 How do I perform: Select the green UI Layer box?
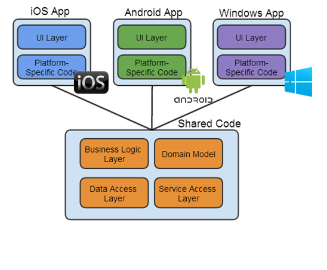[x=152, y=38]
